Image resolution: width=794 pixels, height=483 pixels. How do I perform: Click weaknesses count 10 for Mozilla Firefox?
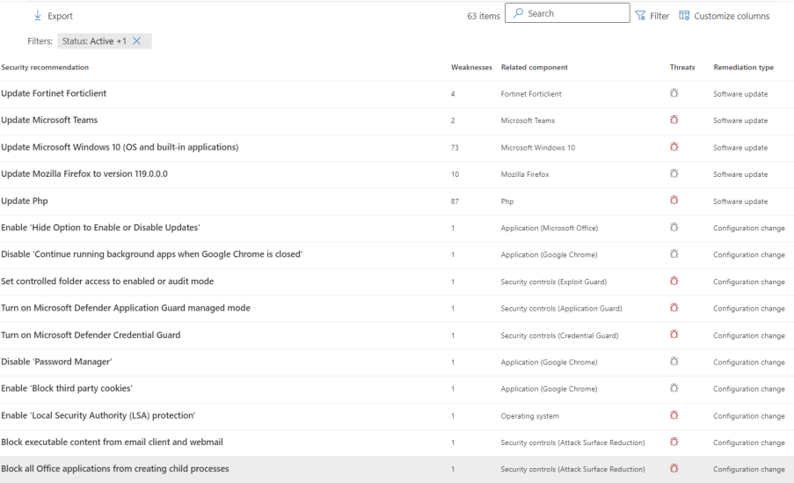455,174
